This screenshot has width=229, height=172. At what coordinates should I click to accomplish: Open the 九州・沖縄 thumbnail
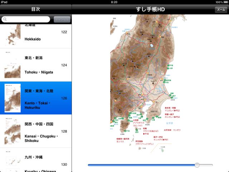click(13, 161)
